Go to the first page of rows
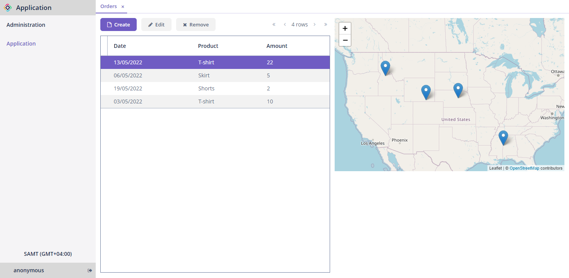 (274, 25)
